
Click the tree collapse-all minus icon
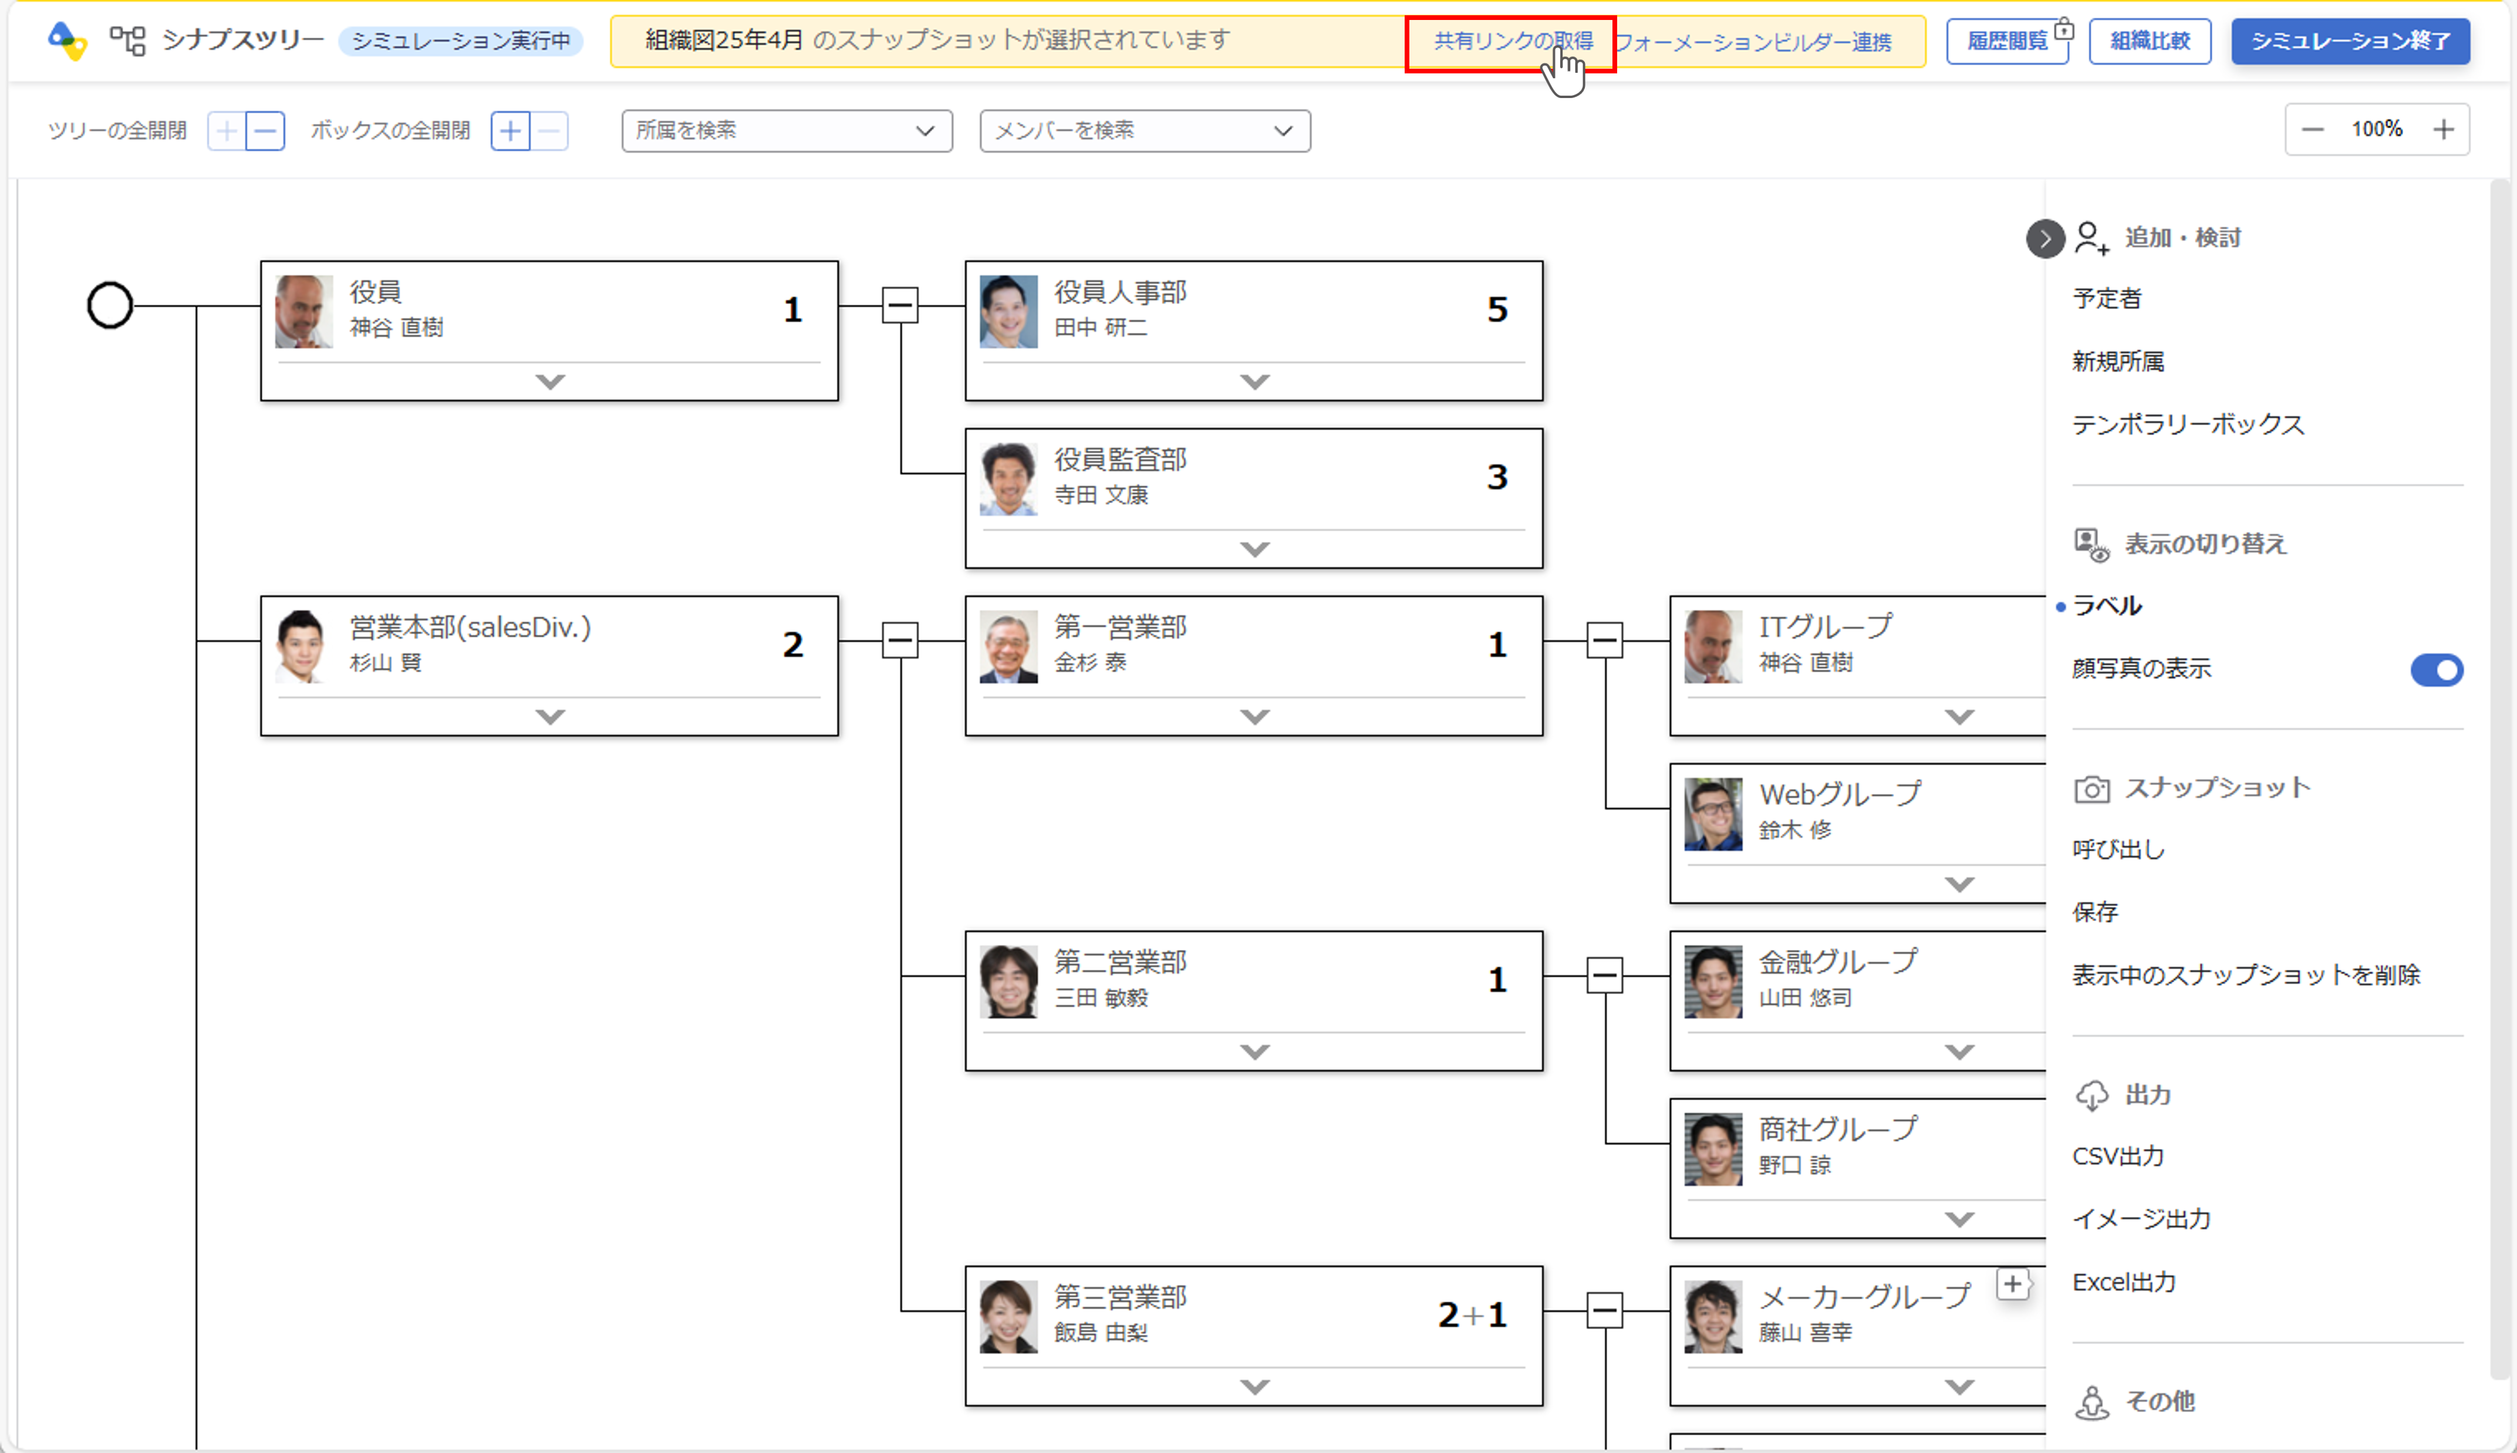(265, 131)
